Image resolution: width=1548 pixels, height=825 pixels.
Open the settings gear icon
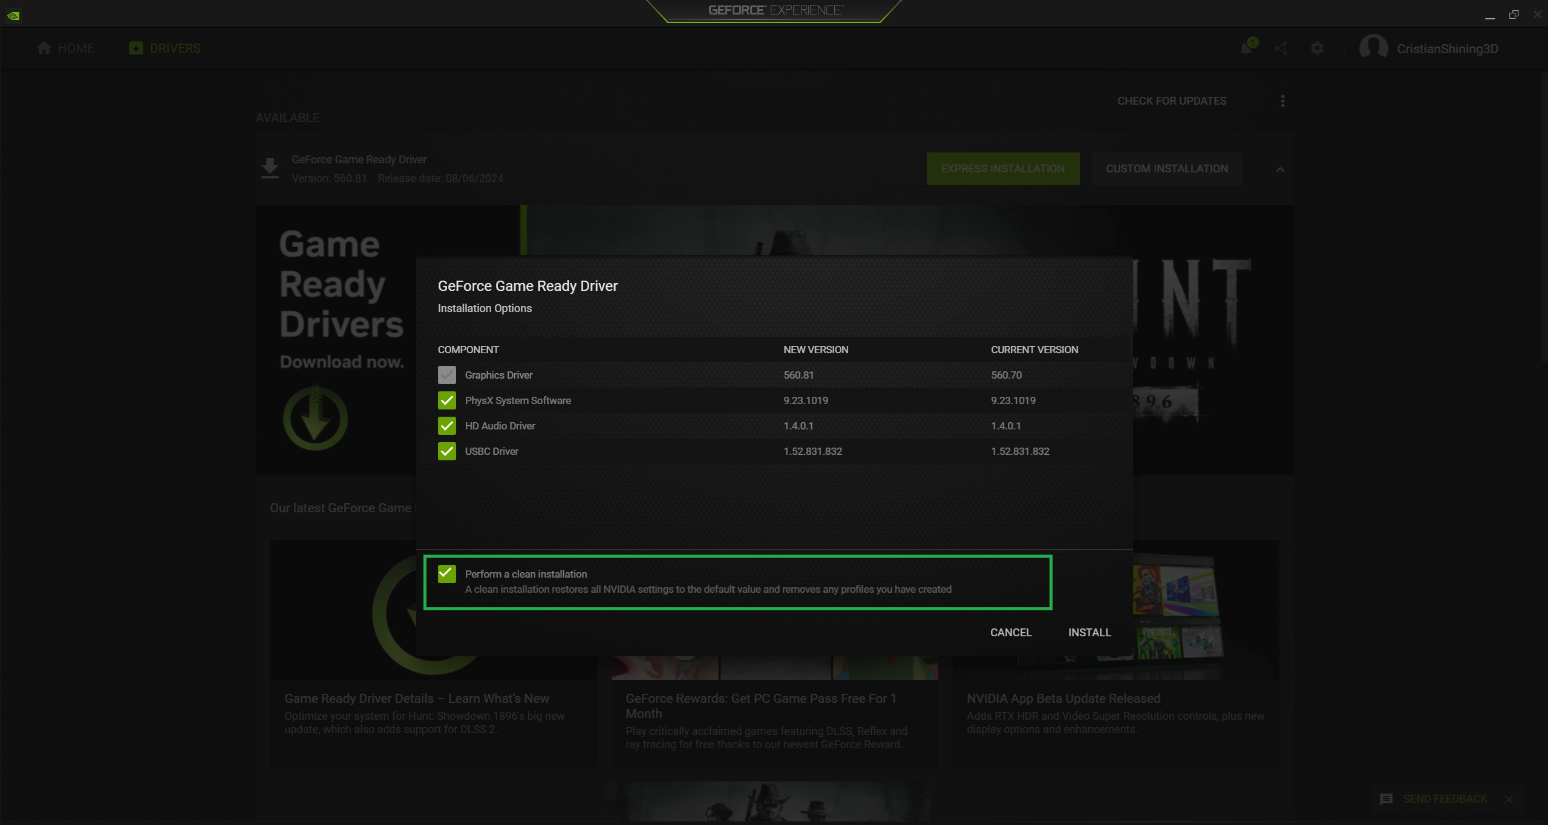point(1317,48)
